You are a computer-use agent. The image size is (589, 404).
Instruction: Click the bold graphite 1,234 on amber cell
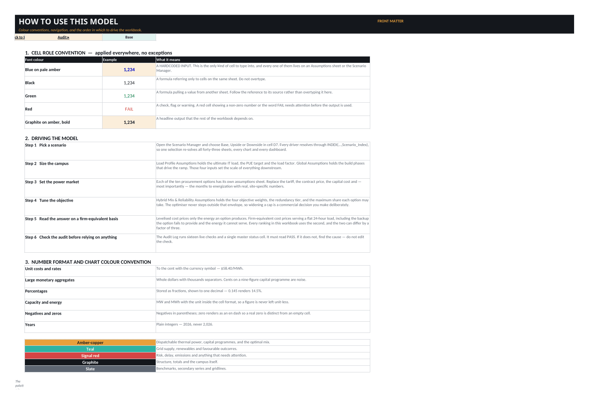[x=129, y=123]
